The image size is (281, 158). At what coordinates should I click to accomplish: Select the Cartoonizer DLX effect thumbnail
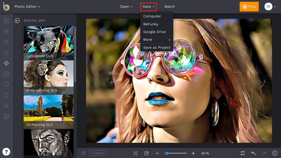coord(49,43)
